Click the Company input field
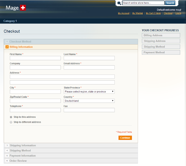This screenshot has width=186, height=166. click(x=35, y=67)
